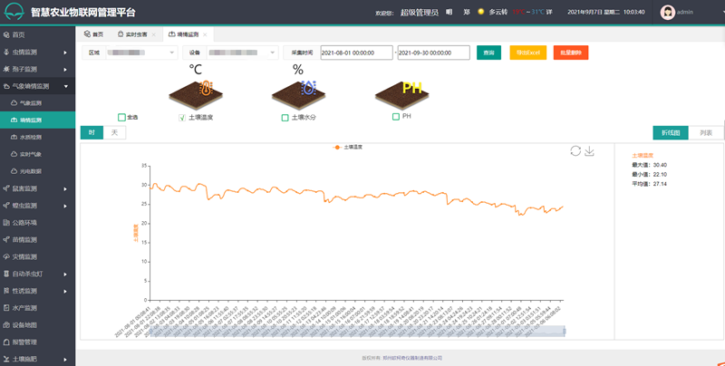Expand the 虫情监测 submenu arrow
Screen dimensions: 725x366
65,53
